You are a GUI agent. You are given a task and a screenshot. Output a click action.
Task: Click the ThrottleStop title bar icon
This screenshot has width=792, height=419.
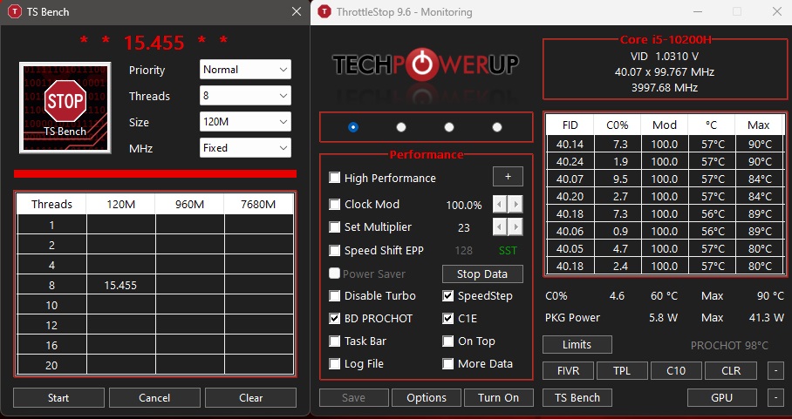coord(324,11)
